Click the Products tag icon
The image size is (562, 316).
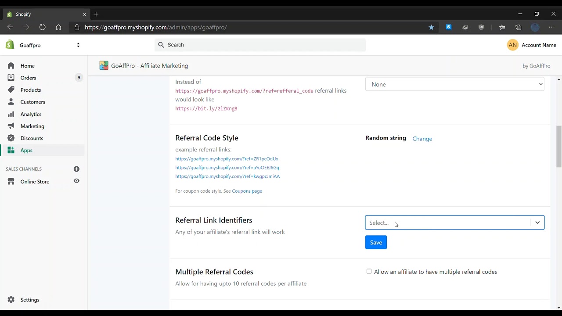[x=11, y=90]
